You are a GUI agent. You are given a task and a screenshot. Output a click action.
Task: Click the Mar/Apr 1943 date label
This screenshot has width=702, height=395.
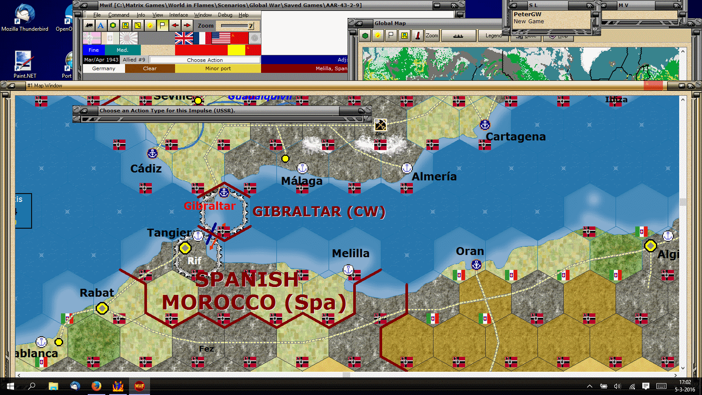(x=101, y=60)
